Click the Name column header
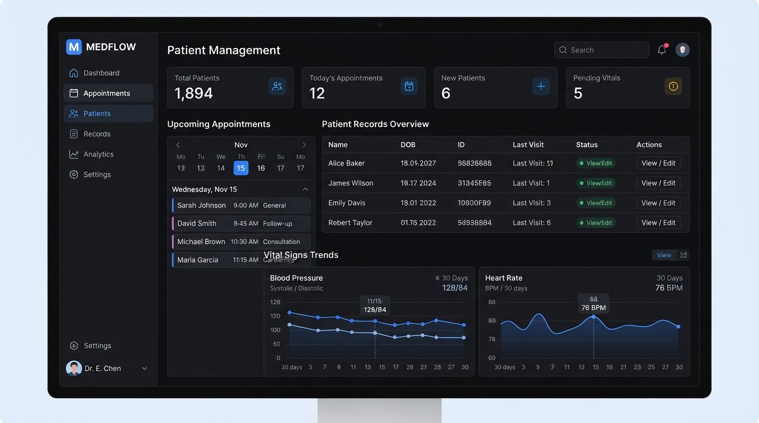The image size is (759, 423). coord(338,145)
